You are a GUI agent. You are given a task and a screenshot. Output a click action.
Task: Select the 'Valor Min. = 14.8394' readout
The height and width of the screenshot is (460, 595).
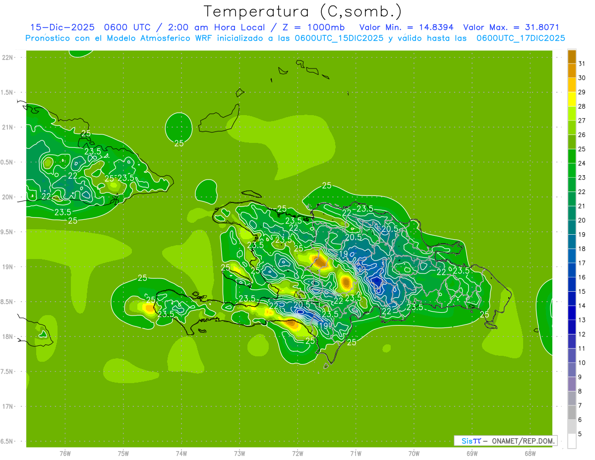click(406, 27)
